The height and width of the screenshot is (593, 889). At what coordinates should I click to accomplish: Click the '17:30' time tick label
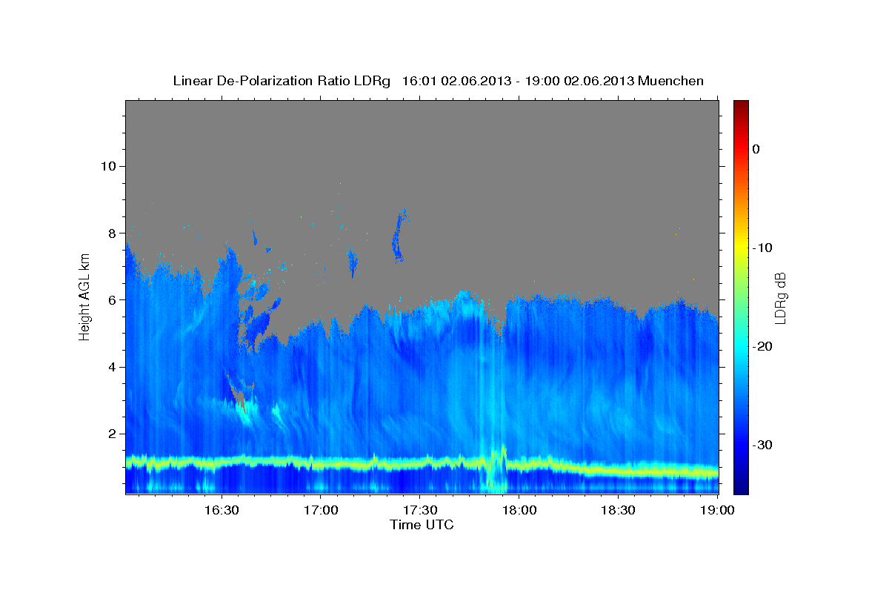[419, 510]
